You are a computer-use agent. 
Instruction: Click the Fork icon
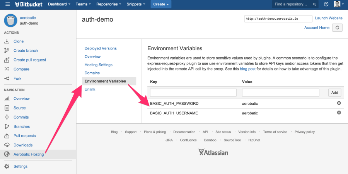tap(7, 78)
